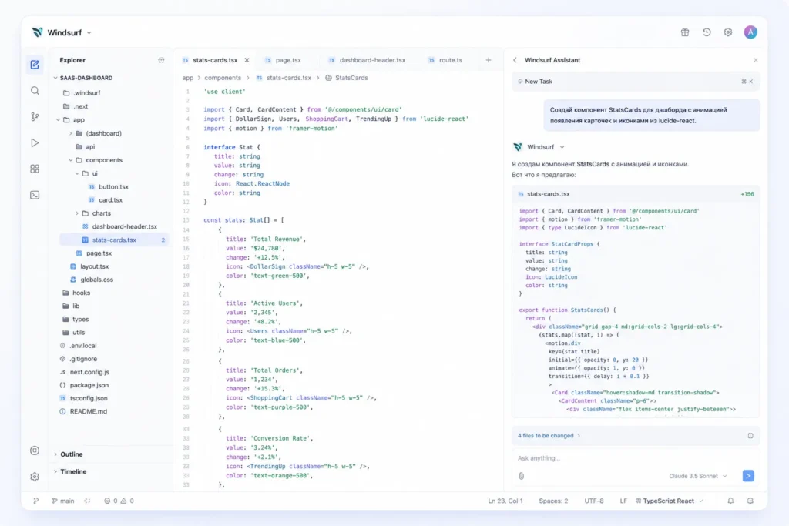Expand the (dashboard) folder
The height and width of the screenshot is (526, 789).
tap(70, 133)
